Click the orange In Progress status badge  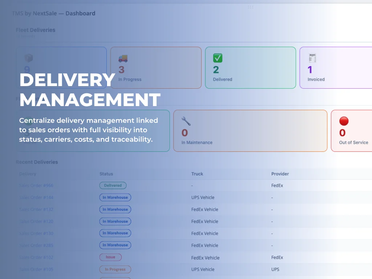(x=115, y=269)
